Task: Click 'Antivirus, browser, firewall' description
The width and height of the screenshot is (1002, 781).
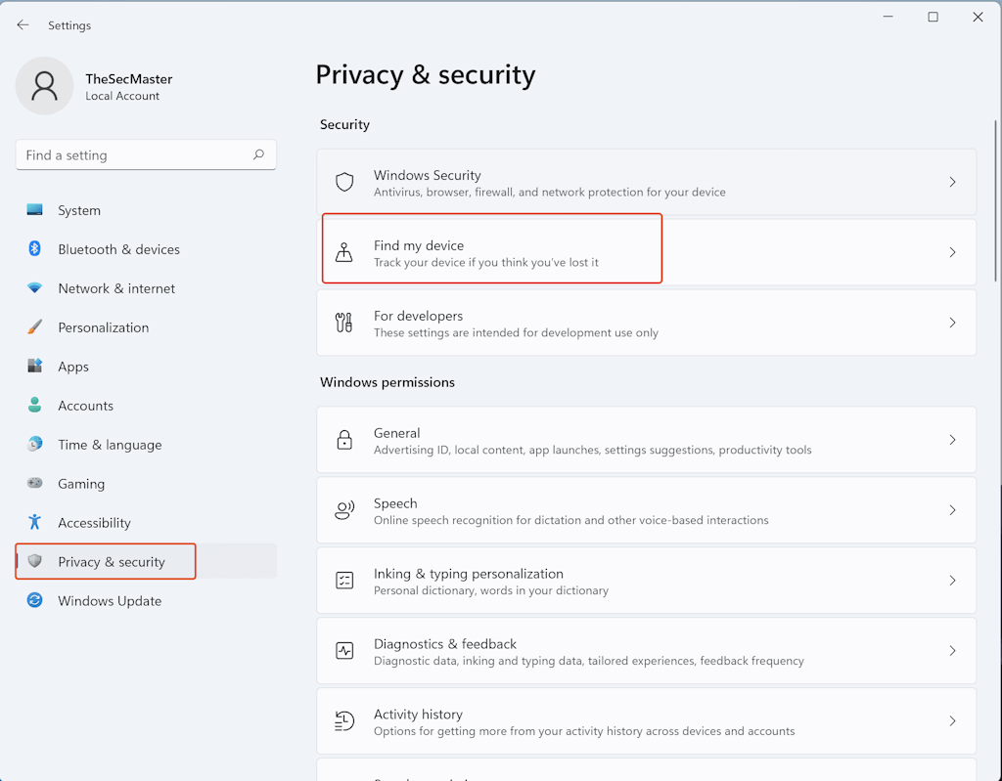Action: (550, 193)
